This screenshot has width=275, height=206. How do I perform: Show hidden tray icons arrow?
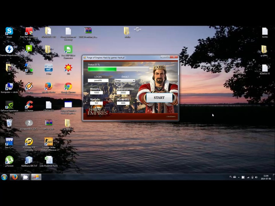tap(239, 177)
